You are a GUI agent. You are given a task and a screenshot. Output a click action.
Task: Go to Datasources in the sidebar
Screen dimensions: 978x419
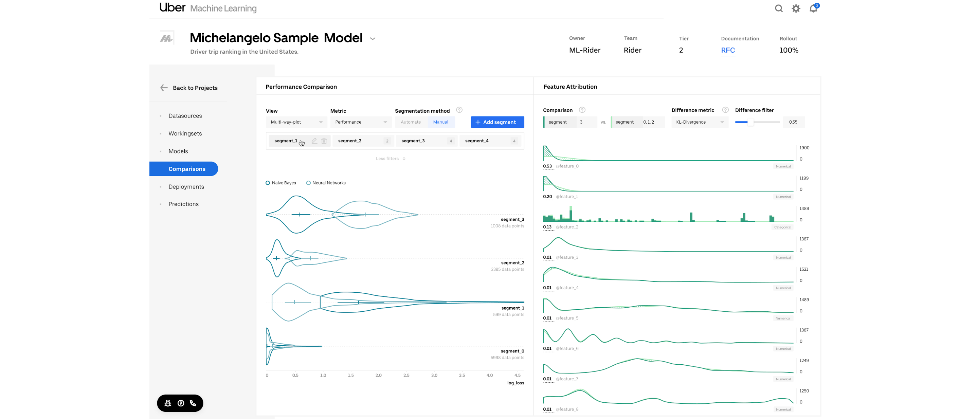click(185, 116)
